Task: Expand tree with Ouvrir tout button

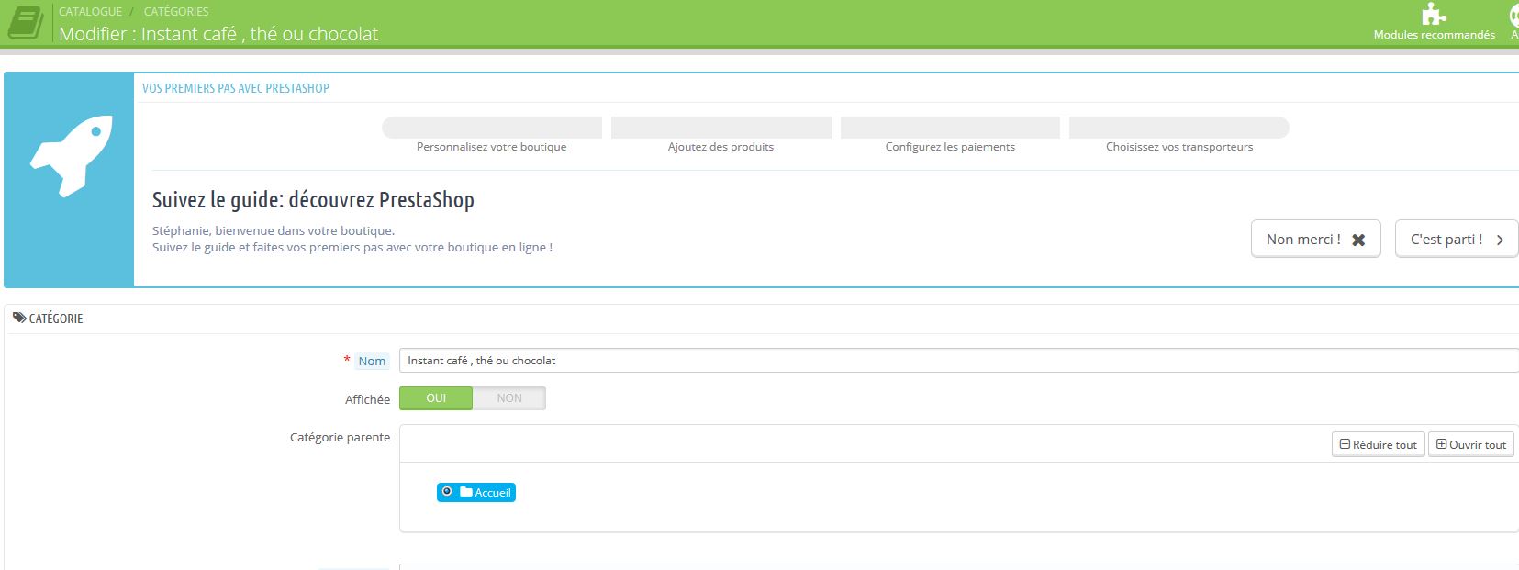Action: click(1471, 444)
